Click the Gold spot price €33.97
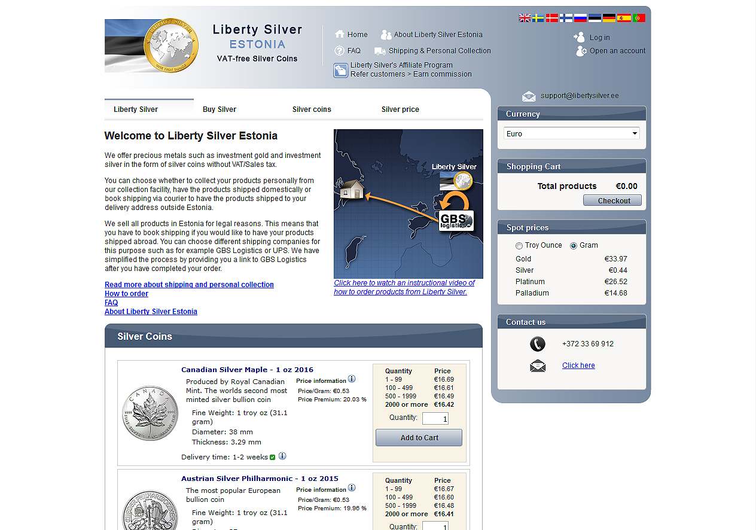This screenshot has width=756, height=530. 615,259
